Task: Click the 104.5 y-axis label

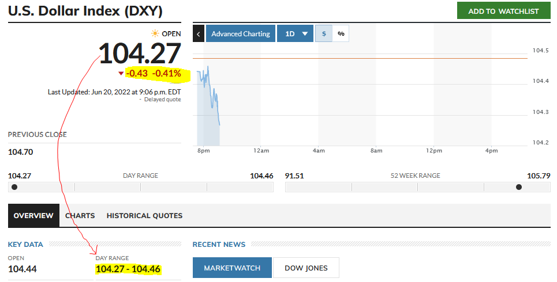Action: [x=540, y=50]
